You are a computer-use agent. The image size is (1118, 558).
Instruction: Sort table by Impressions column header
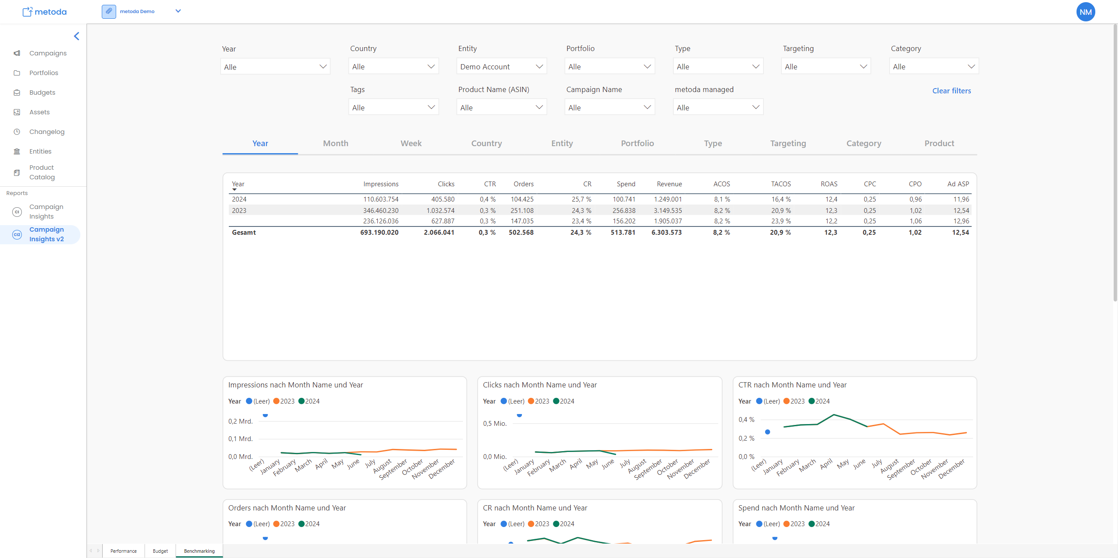click(x=380, y=184)
